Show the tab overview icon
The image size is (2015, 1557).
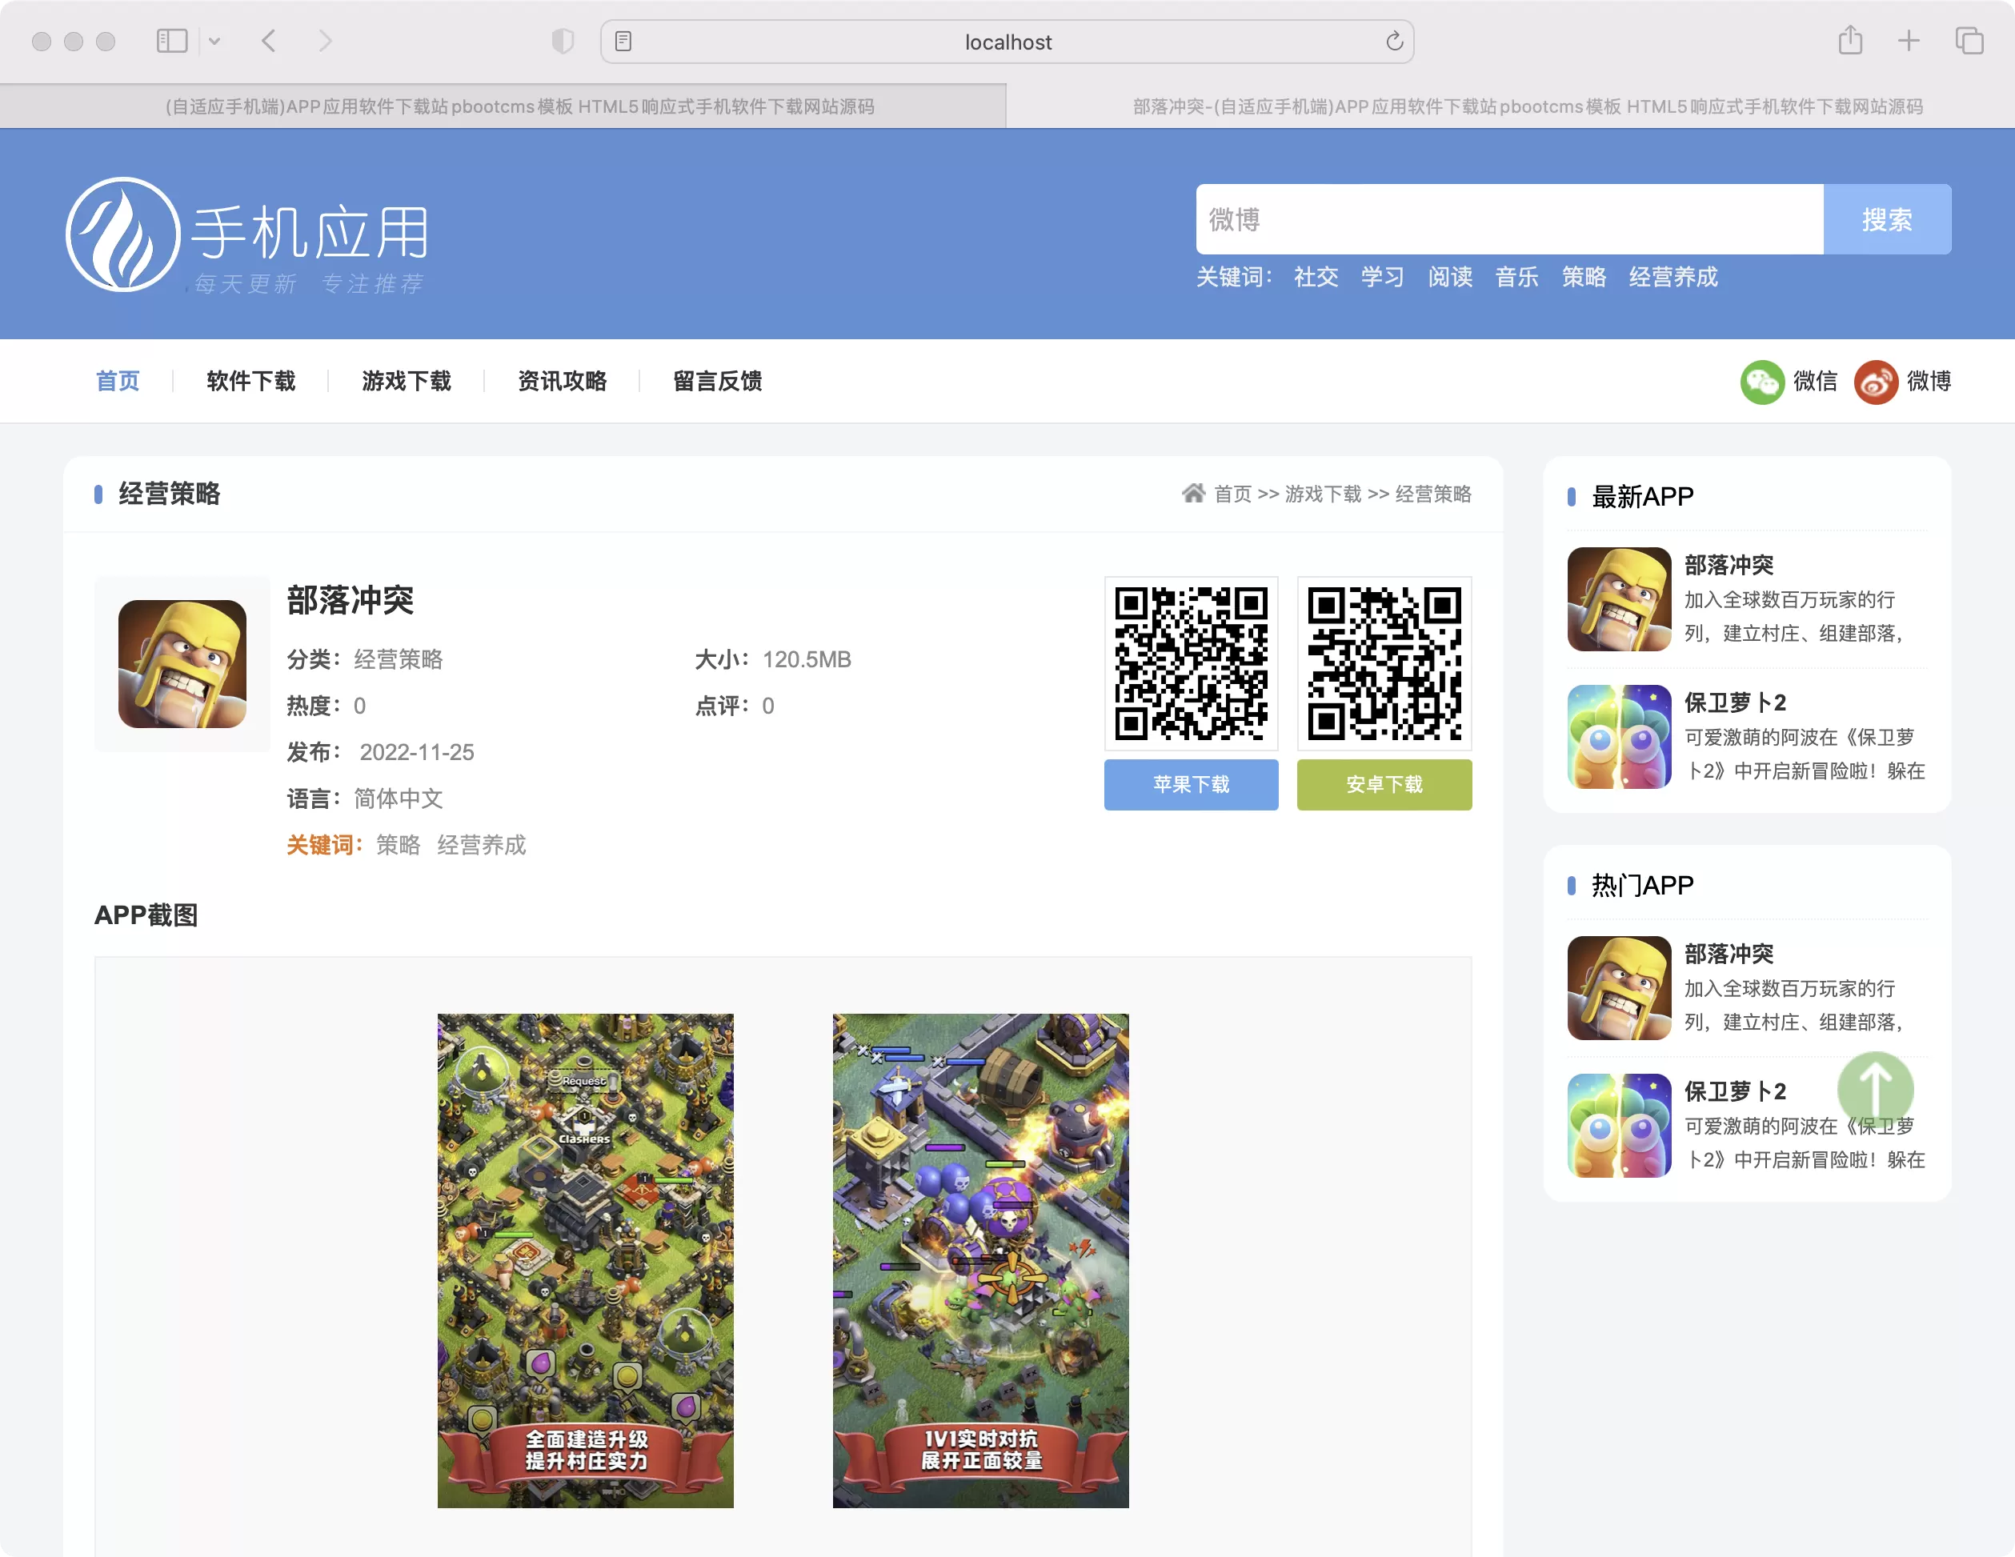click(x=1969, y=41)
